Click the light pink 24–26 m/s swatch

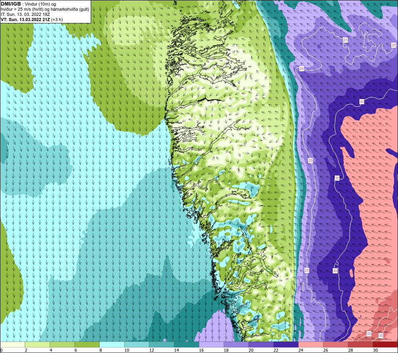(x=311, y=344)
